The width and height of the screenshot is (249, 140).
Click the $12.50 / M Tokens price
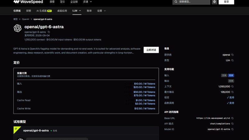point(145,109)
